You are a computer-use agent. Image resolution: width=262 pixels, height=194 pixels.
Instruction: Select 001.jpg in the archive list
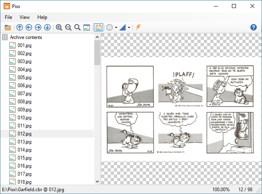point(24,45)
